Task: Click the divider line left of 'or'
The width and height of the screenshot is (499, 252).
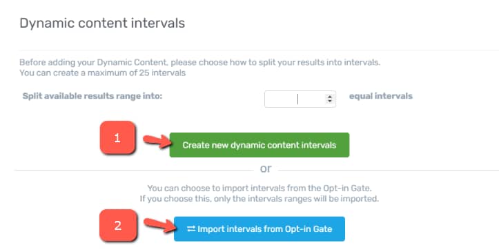Action: tap(134, 171)
